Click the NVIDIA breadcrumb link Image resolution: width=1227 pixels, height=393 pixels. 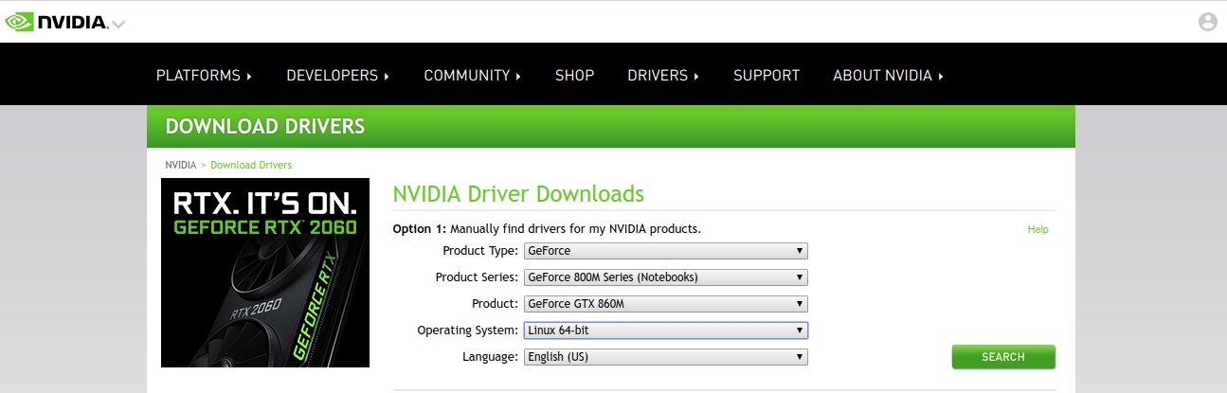[x=181, y=165]
